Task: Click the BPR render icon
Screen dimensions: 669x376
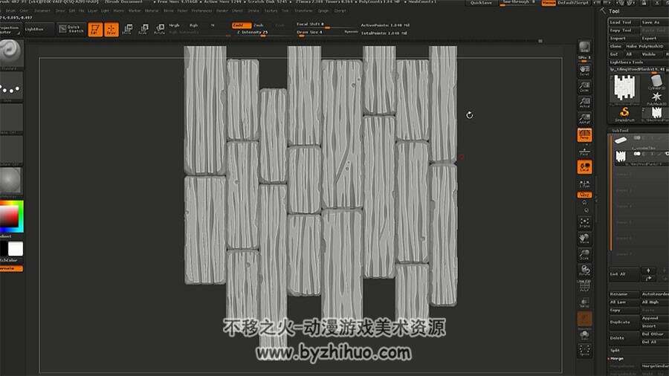Action: [x=584, y=47]
